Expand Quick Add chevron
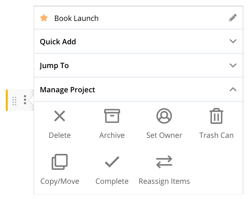The height and width of the screenshot is (199, 248). coord(233,41)
